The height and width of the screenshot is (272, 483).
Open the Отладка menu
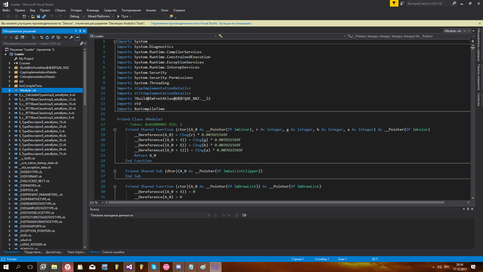pos(76,10)
